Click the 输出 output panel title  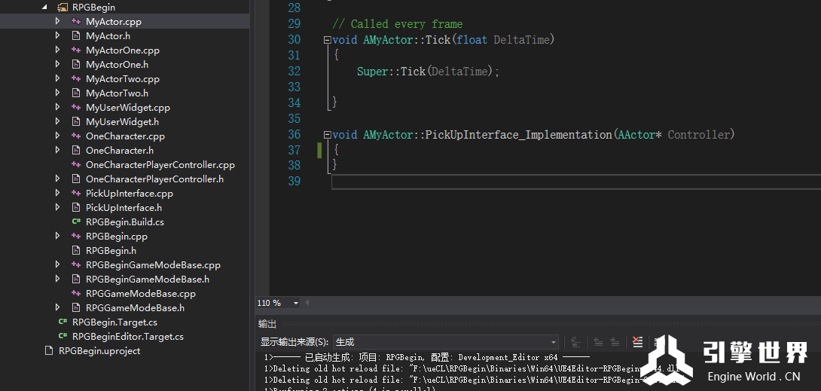[x=267, y=324]
